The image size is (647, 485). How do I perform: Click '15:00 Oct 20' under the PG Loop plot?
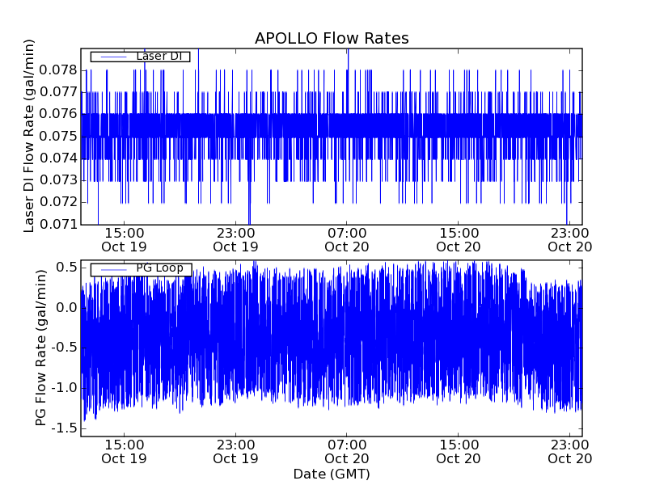click(x=459, y=452)
